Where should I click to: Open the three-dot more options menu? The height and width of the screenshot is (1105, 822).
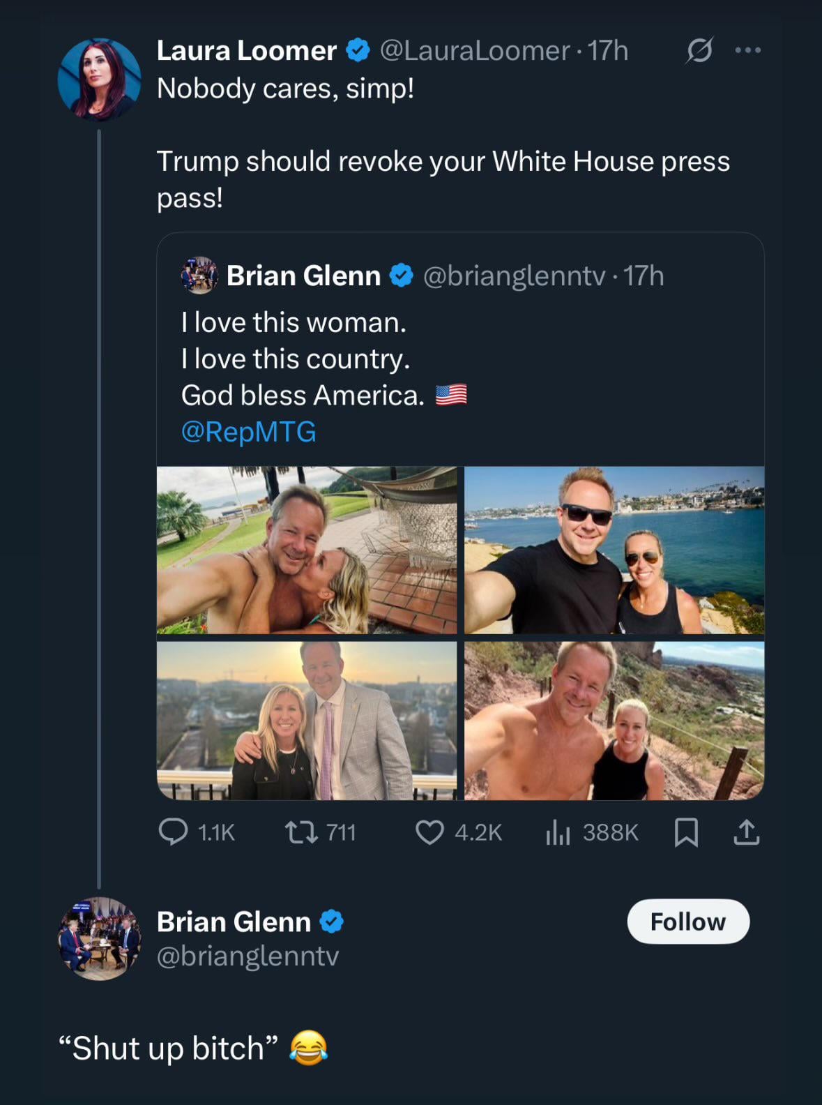748,50
